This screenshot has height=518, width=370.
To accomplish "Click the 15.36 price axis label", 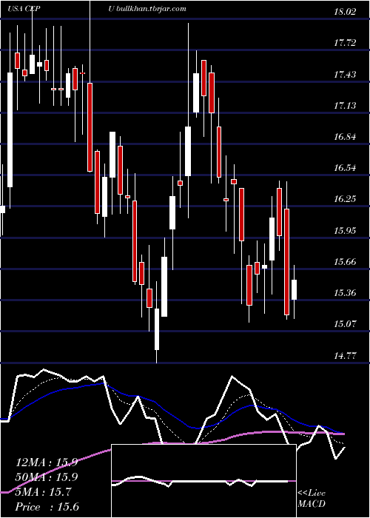I will (345, 293).
